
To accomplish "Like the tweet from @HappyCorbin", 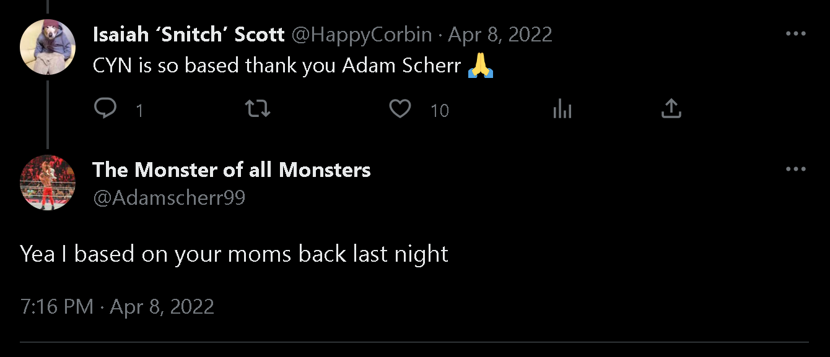I will click(400, 110).
